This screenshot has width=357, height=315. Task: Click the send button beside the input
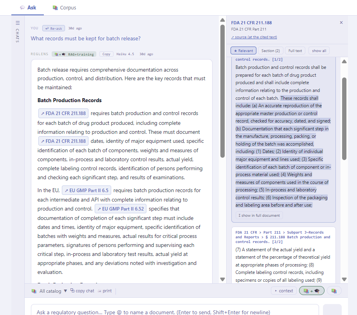tap(332, 310)
